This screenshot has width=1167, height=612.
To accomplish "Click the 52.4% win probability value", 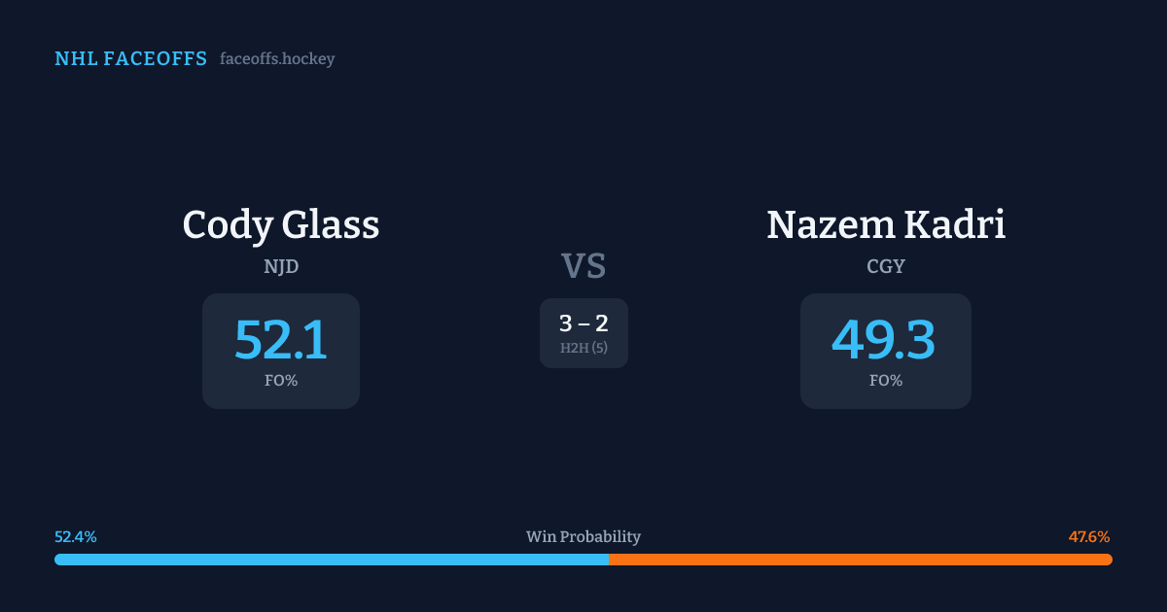I will click(x=76, y=537).
